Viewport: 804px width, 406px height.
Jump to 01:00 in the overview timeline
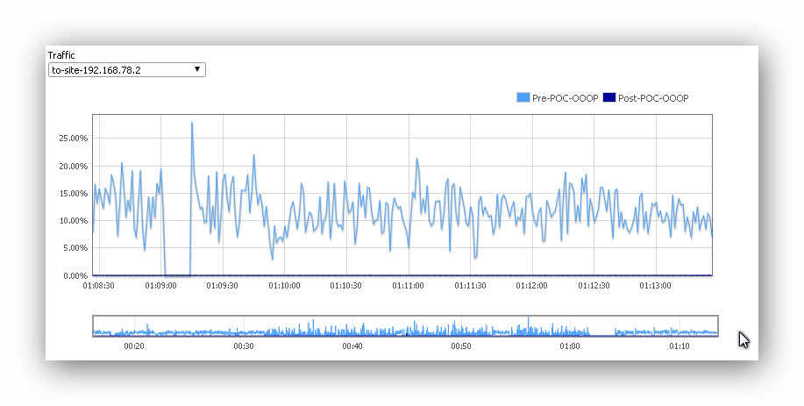570,331
